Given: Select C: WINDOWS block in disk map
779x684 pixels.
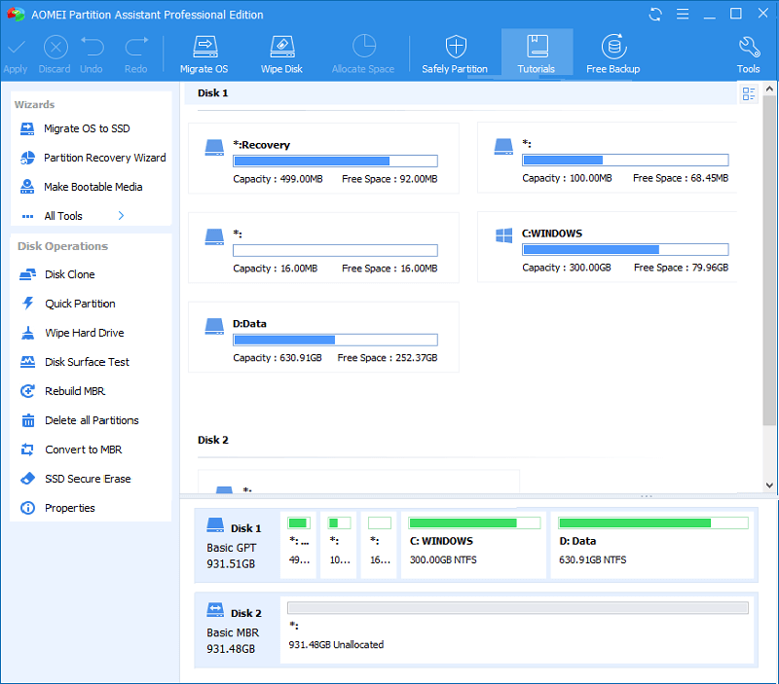Looking at the screenshot, I should tap(473, 546).
